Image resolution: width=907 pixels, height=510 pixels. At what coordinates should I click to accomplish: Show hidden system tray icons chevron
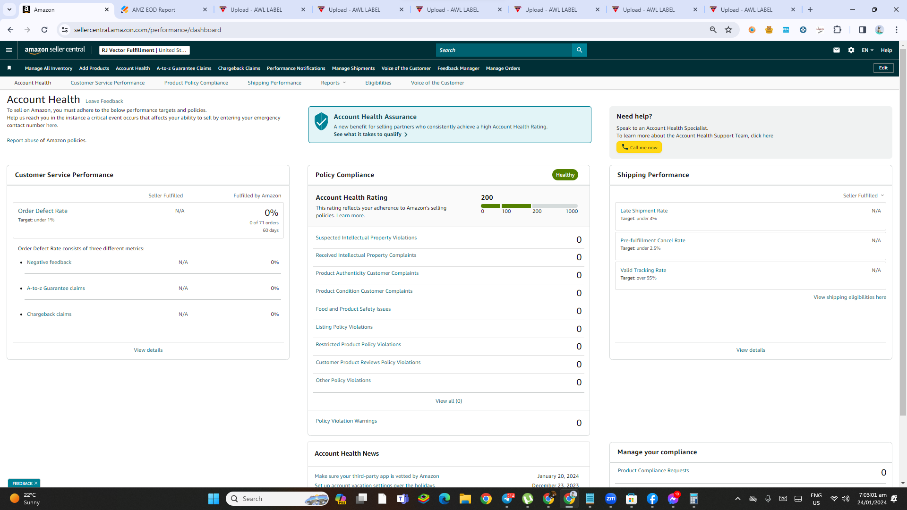click(738, 499)
